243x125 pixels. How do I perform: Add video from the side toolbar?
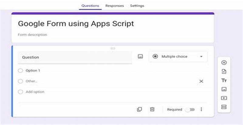pos(224,98)
